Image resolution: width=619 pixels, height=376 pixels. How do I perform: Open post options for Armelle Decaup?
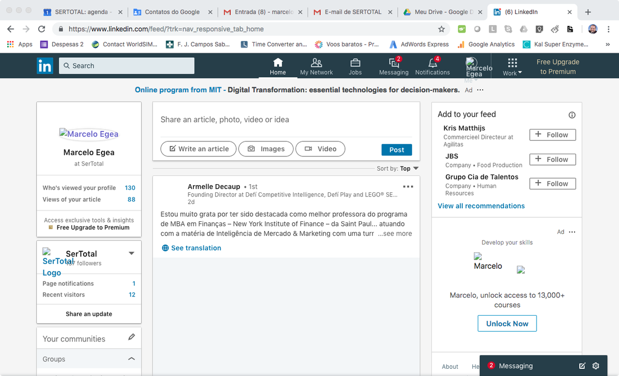pos(408,187)
